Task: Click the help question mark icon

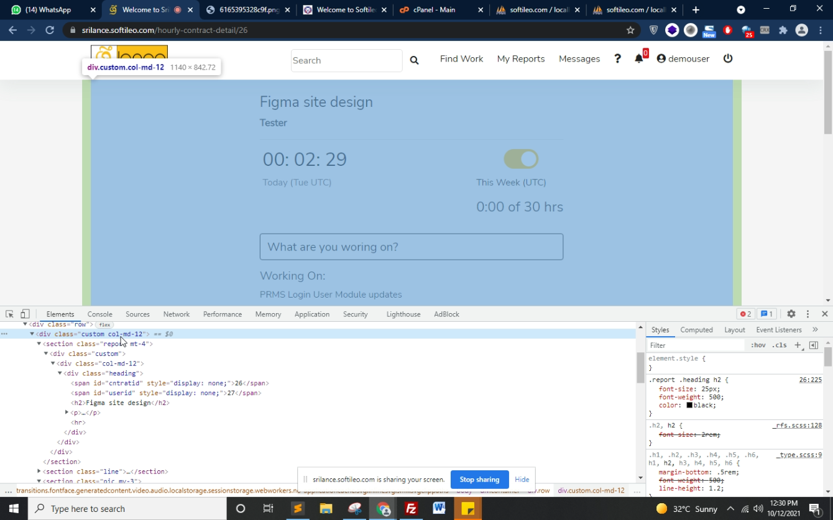Action: 617,58
